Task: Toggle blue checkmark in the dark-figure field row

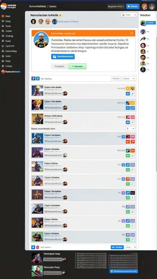Action: (128, 165)
